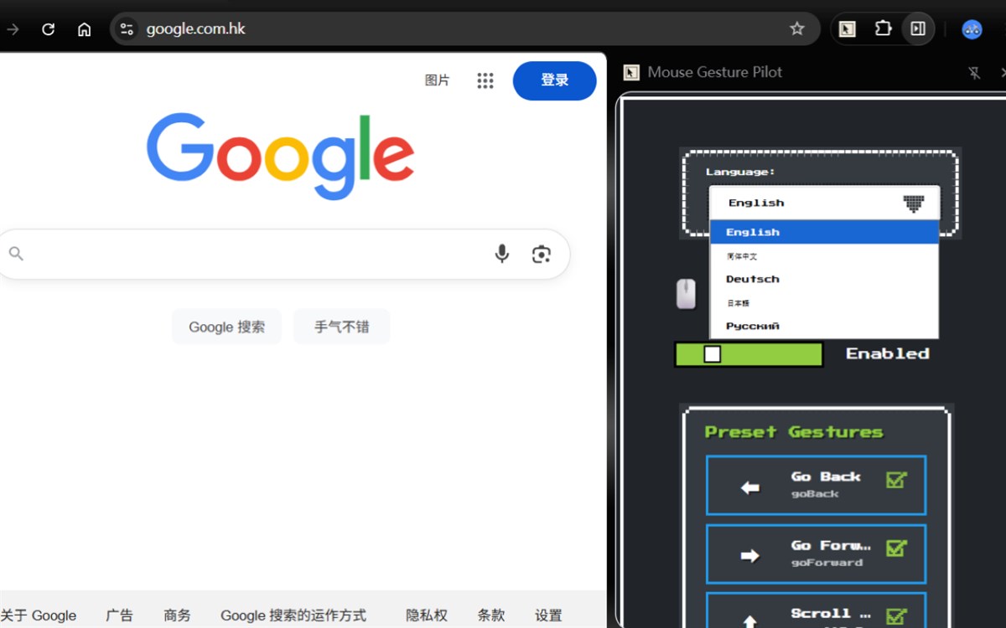
Task: Open the 商务 footer link
Action: coord(177,615)
